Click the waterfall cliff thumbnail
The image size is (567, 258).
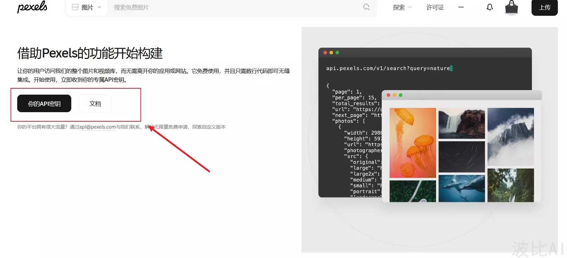[x=462, y=123]
